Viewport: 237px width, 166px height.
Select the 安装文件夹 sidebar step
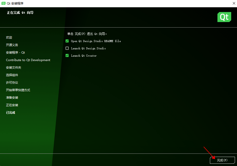(x=14, y=67)
